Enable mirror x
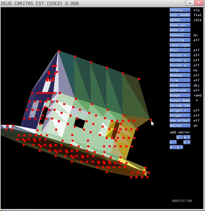This screenshot has height=211, width=205. (180, 55)
